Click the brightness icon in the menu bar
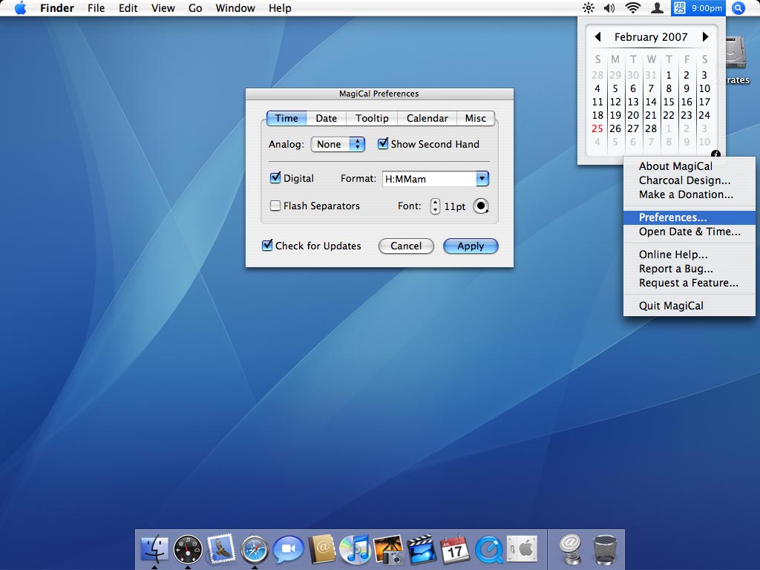This screenshot has width=760, height=570. tap(589, 7)
